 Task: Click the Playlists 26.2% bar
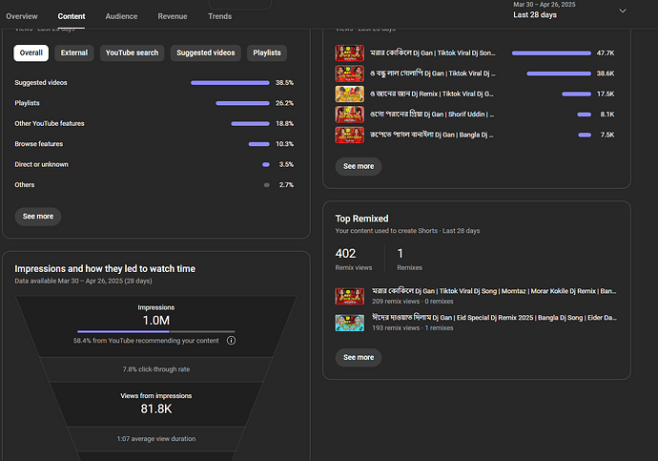coord(242,103)
